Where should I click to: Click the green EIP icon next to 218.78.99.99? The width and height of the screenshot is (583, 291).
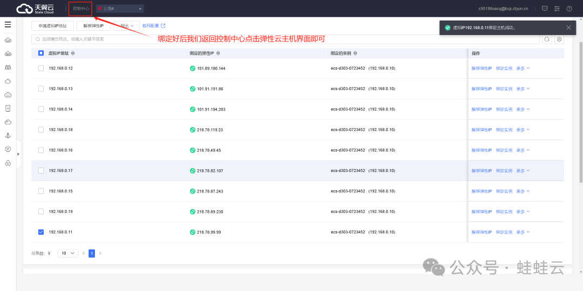(193, 232)
